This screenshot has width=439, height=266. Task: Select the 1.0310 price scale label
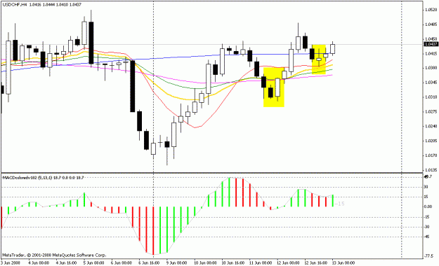(x=431, y=97)
